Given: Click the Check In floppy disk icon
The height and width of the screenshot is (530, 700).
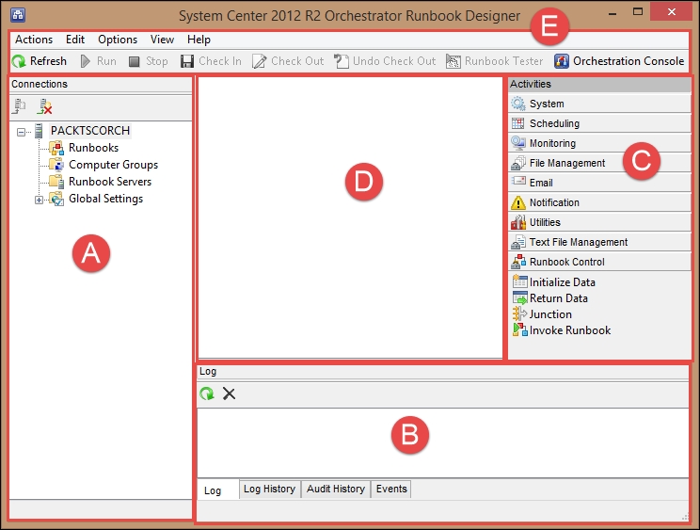Looking at the screenshot, I should click(x=187, y=61).
